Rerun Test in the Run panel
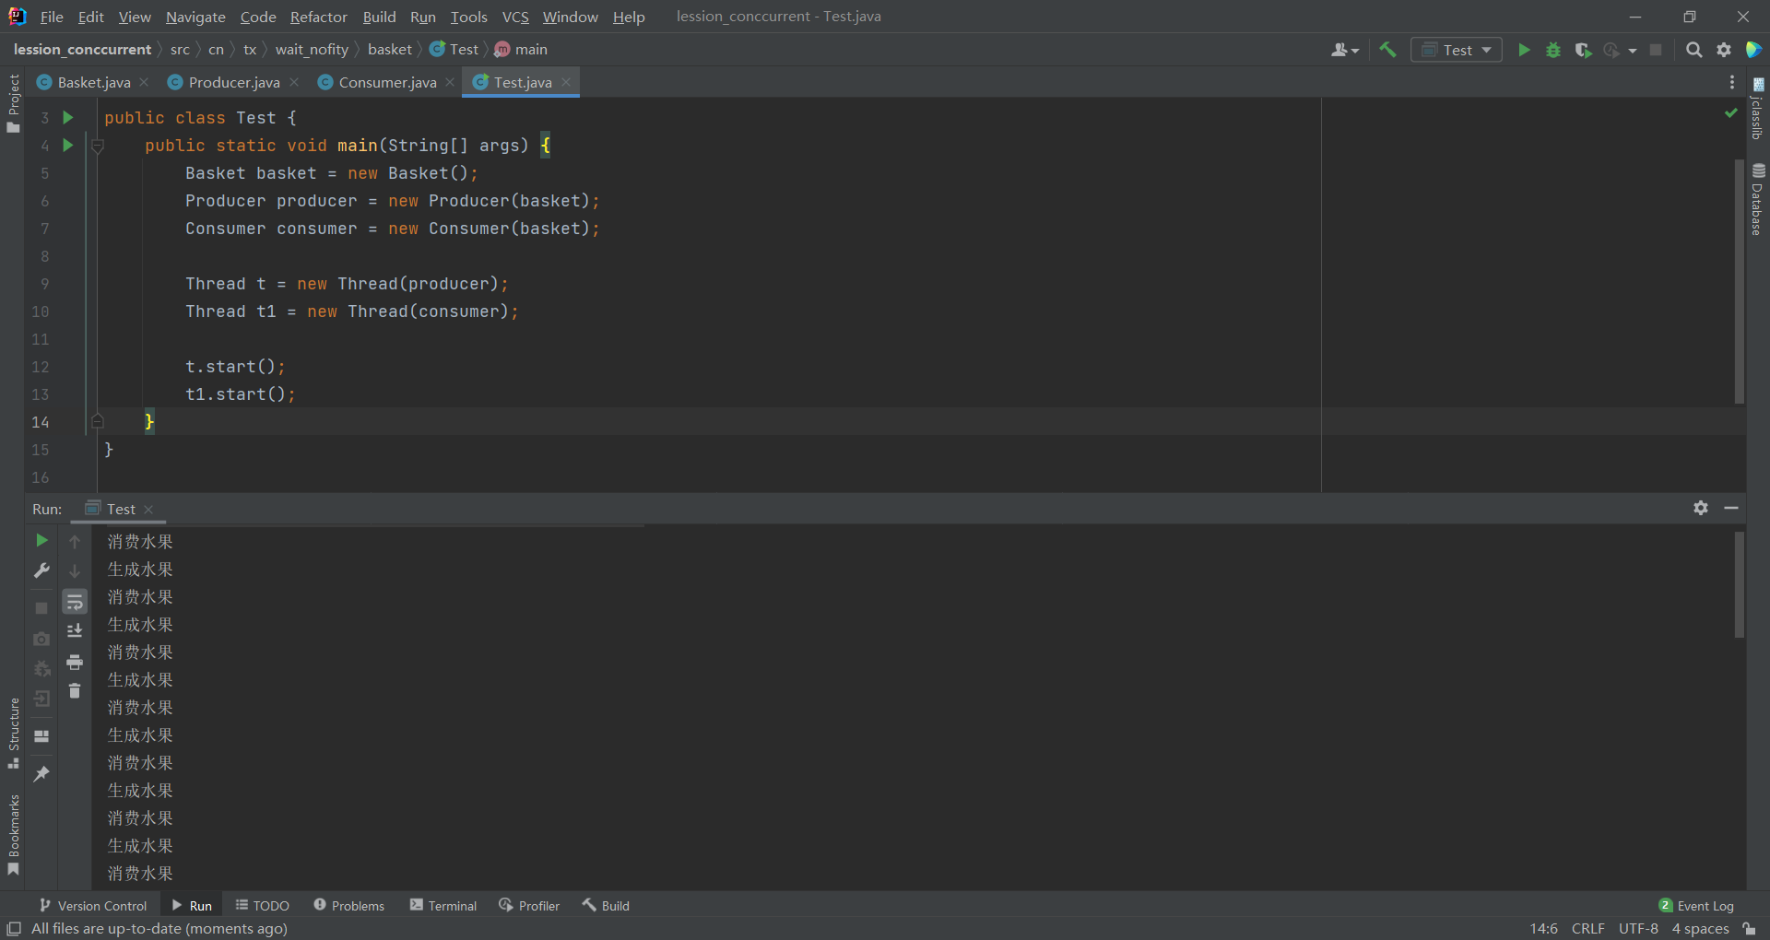Image resolution: width=1770 pixels, height=940 pixels. click(x=41, y=541)
